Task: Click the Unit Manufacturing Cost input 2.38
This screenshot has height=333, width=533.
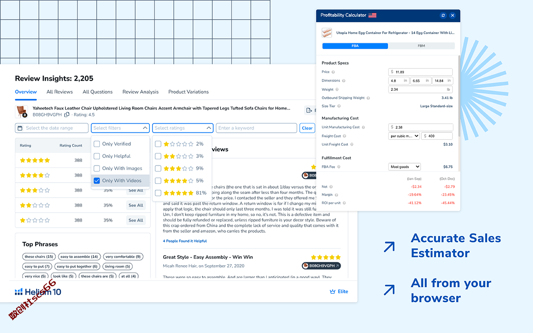Action: [421, 127]
